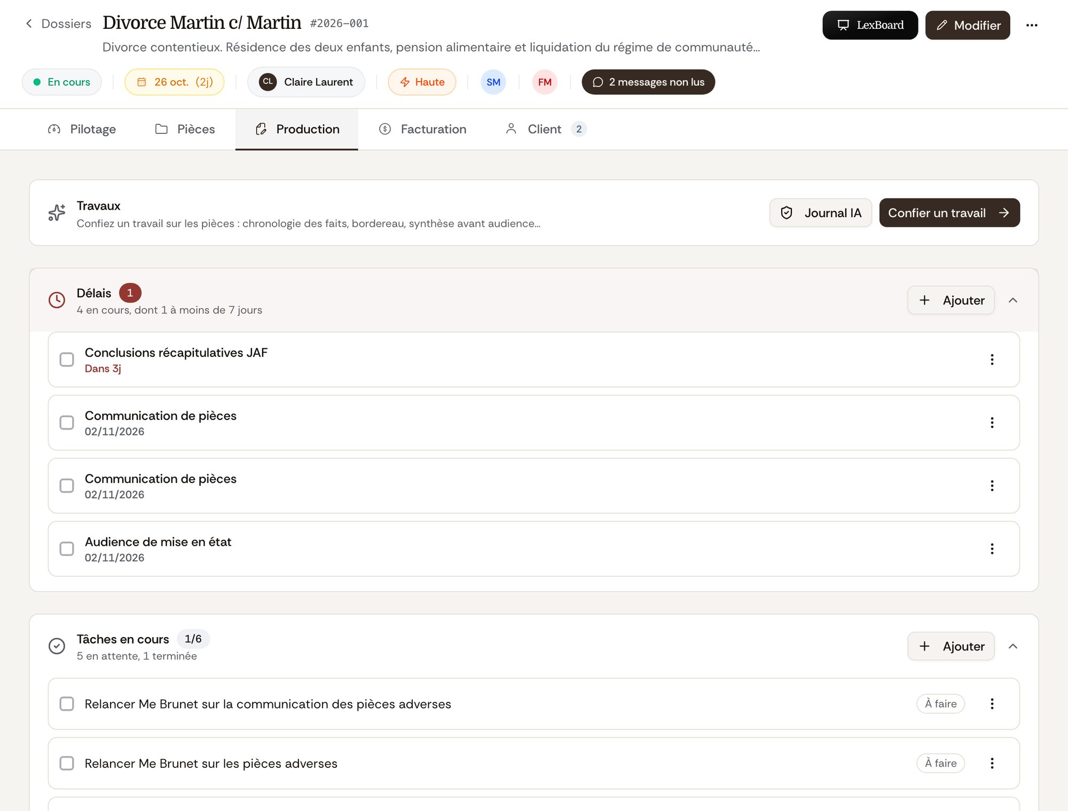Open the 26 oct. deadline date chip

175,82
